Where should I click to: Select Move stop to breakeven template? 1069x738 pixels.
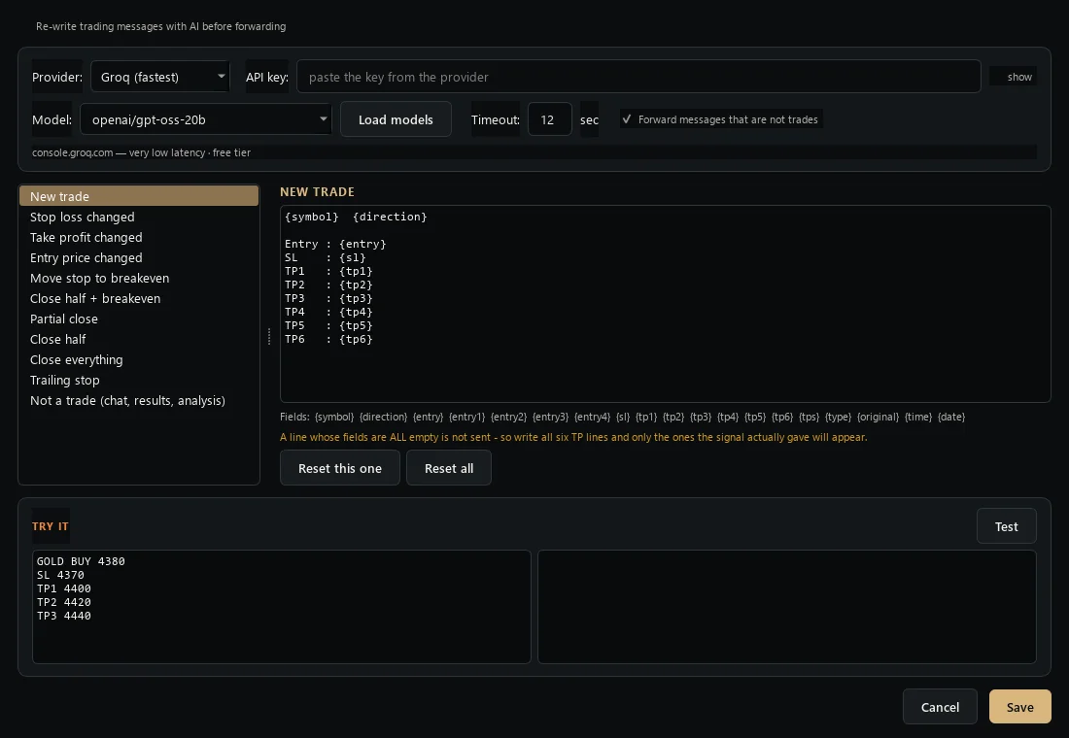click(138, 278)
